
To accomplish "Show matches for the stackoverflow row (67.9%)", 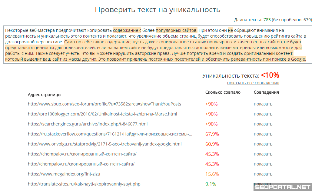I will click(263, 134).
